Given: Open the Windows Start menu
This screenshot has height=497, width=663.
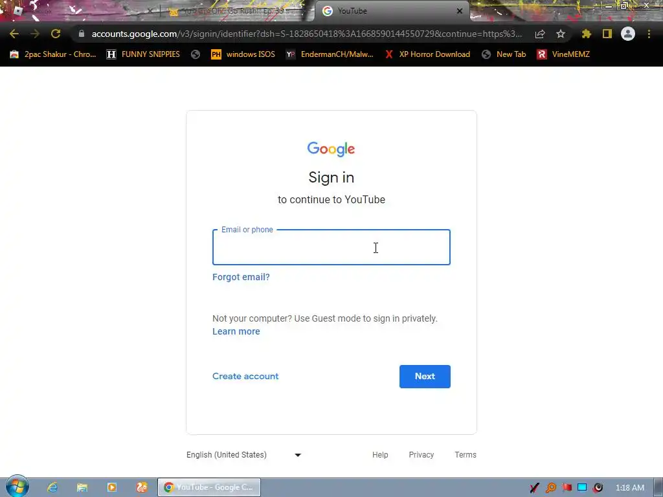Looking at the screenshot, I should 17,487.
